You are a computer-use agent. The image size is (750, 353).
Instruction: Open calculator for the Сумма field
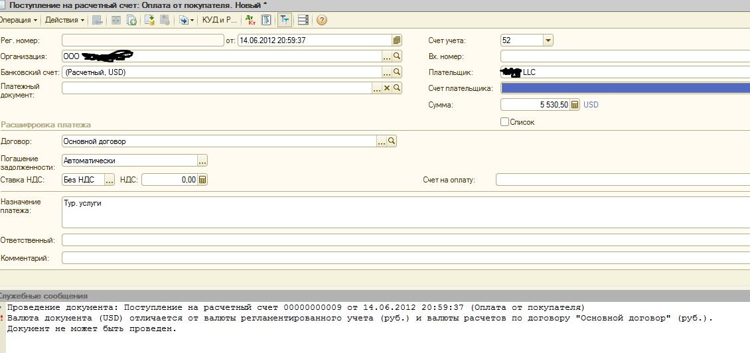pyautogui.click(x=575, y=105)
